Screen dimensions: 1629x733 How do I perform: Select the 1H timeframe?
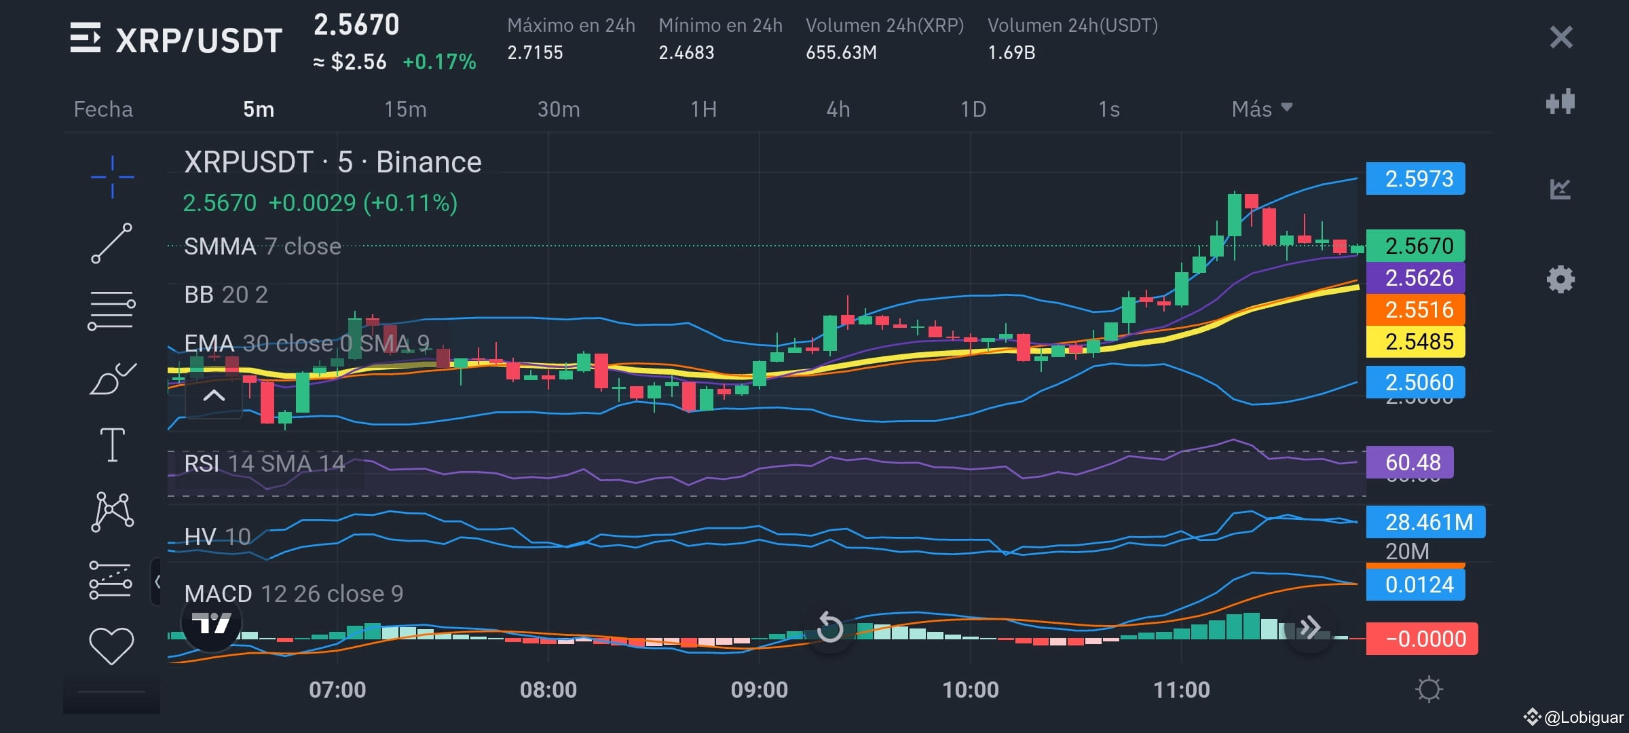[x=704, y=109]
